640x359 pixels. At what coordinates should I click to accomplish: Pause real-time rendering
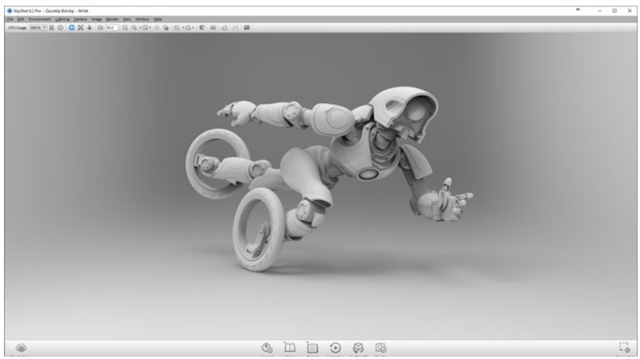(52, 26)
